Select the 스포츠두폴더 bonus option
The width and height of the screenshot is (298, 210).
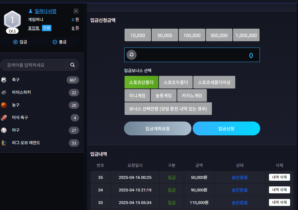coord(176,82)
